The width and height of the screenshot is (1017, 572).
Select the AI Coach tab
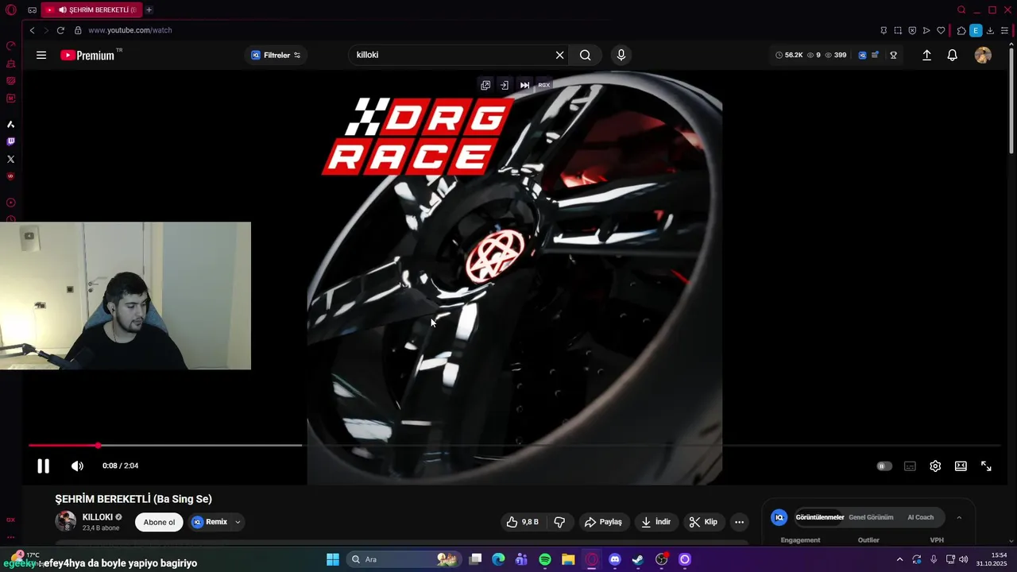(921, 517)
